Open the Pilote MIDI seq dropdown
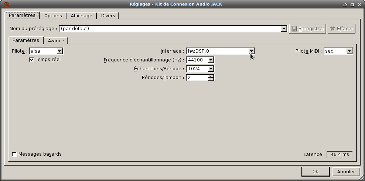The width and height of the screenshot is (365, 181). [x=349, y=51]
